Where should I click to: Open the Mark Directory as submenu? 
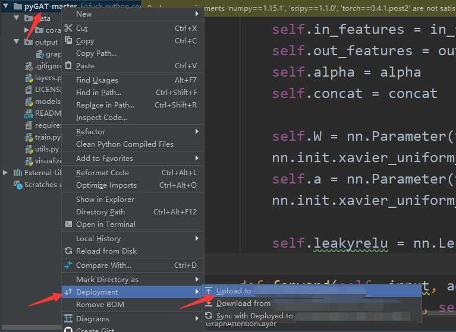point(107,280)
